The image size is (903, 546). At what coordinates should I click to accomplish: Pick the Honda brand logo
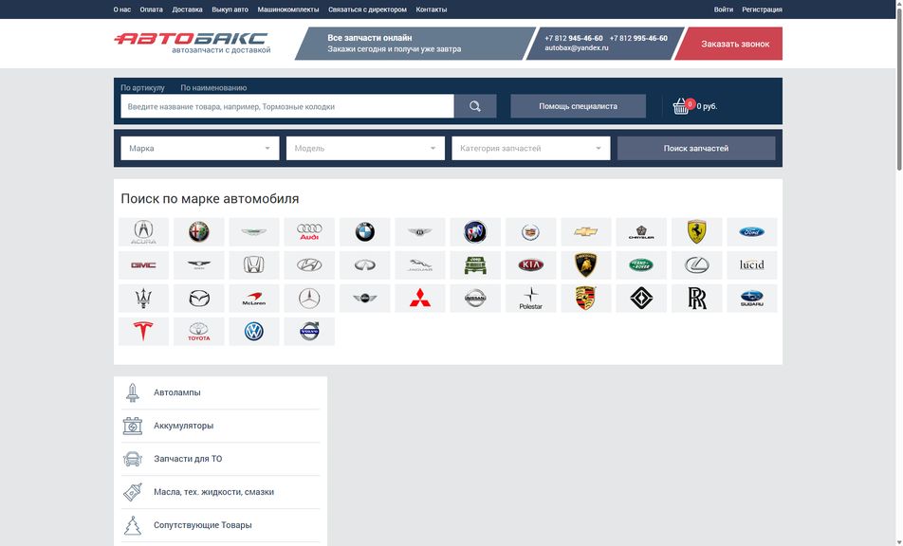254,265
